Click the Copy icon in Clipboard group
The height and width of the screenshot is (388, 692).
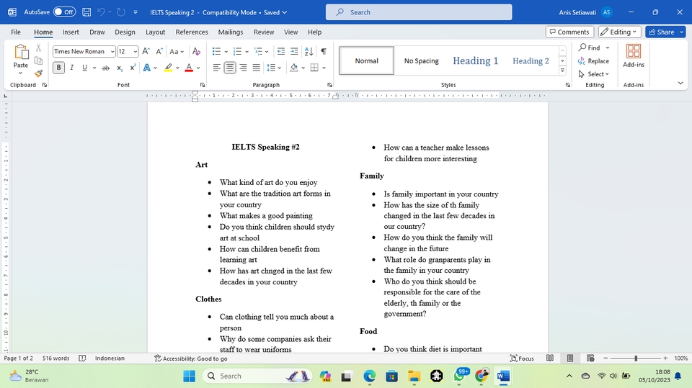click(39, 61)
